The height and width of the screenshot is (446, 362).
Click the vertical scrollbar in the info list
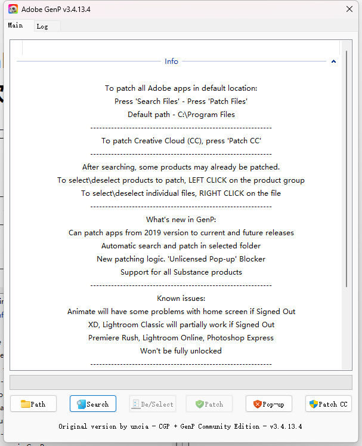click(x=345, y=179)
